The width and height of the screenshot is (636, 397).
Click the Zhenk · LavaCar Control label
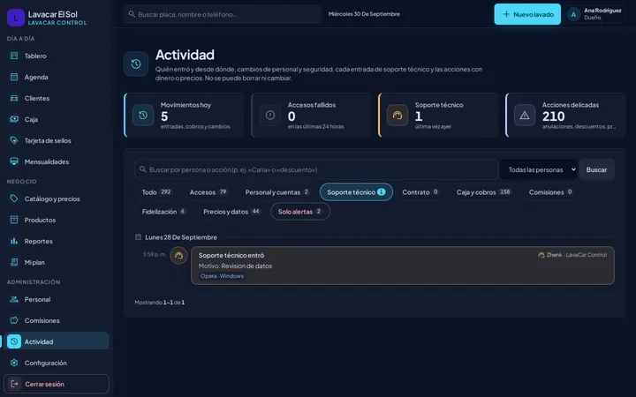click(x=572, y=255)
